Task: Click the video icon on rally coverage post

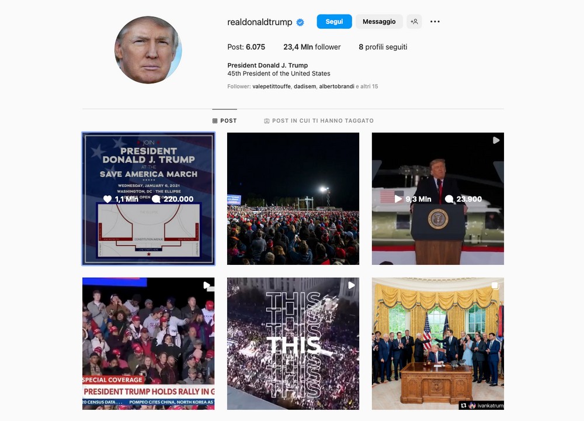Action: 207,285
